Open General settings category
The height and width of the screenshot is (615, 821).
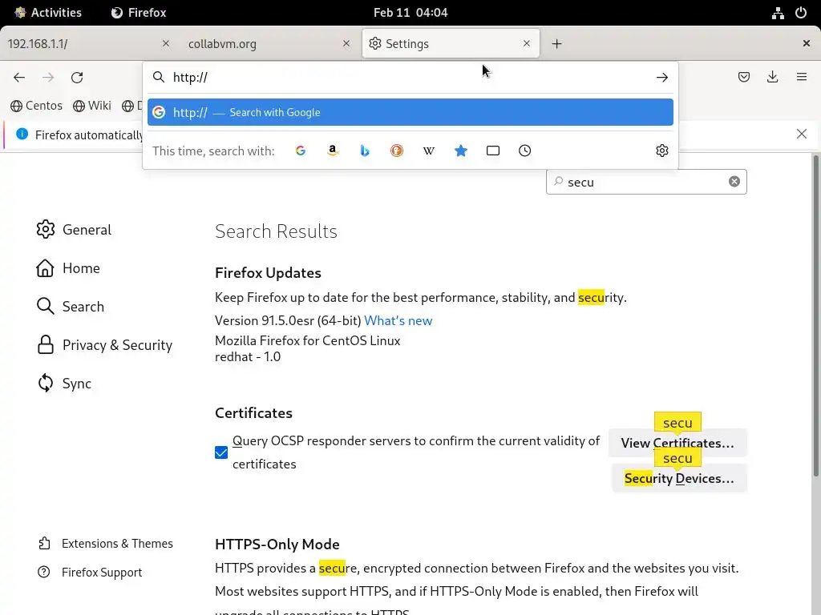74,230
